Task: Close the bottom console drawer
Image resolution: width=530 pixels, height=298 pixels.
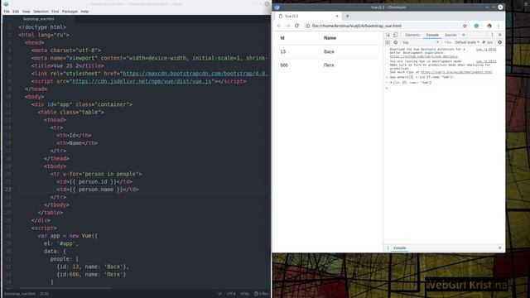Action: [x=500, y=248]
